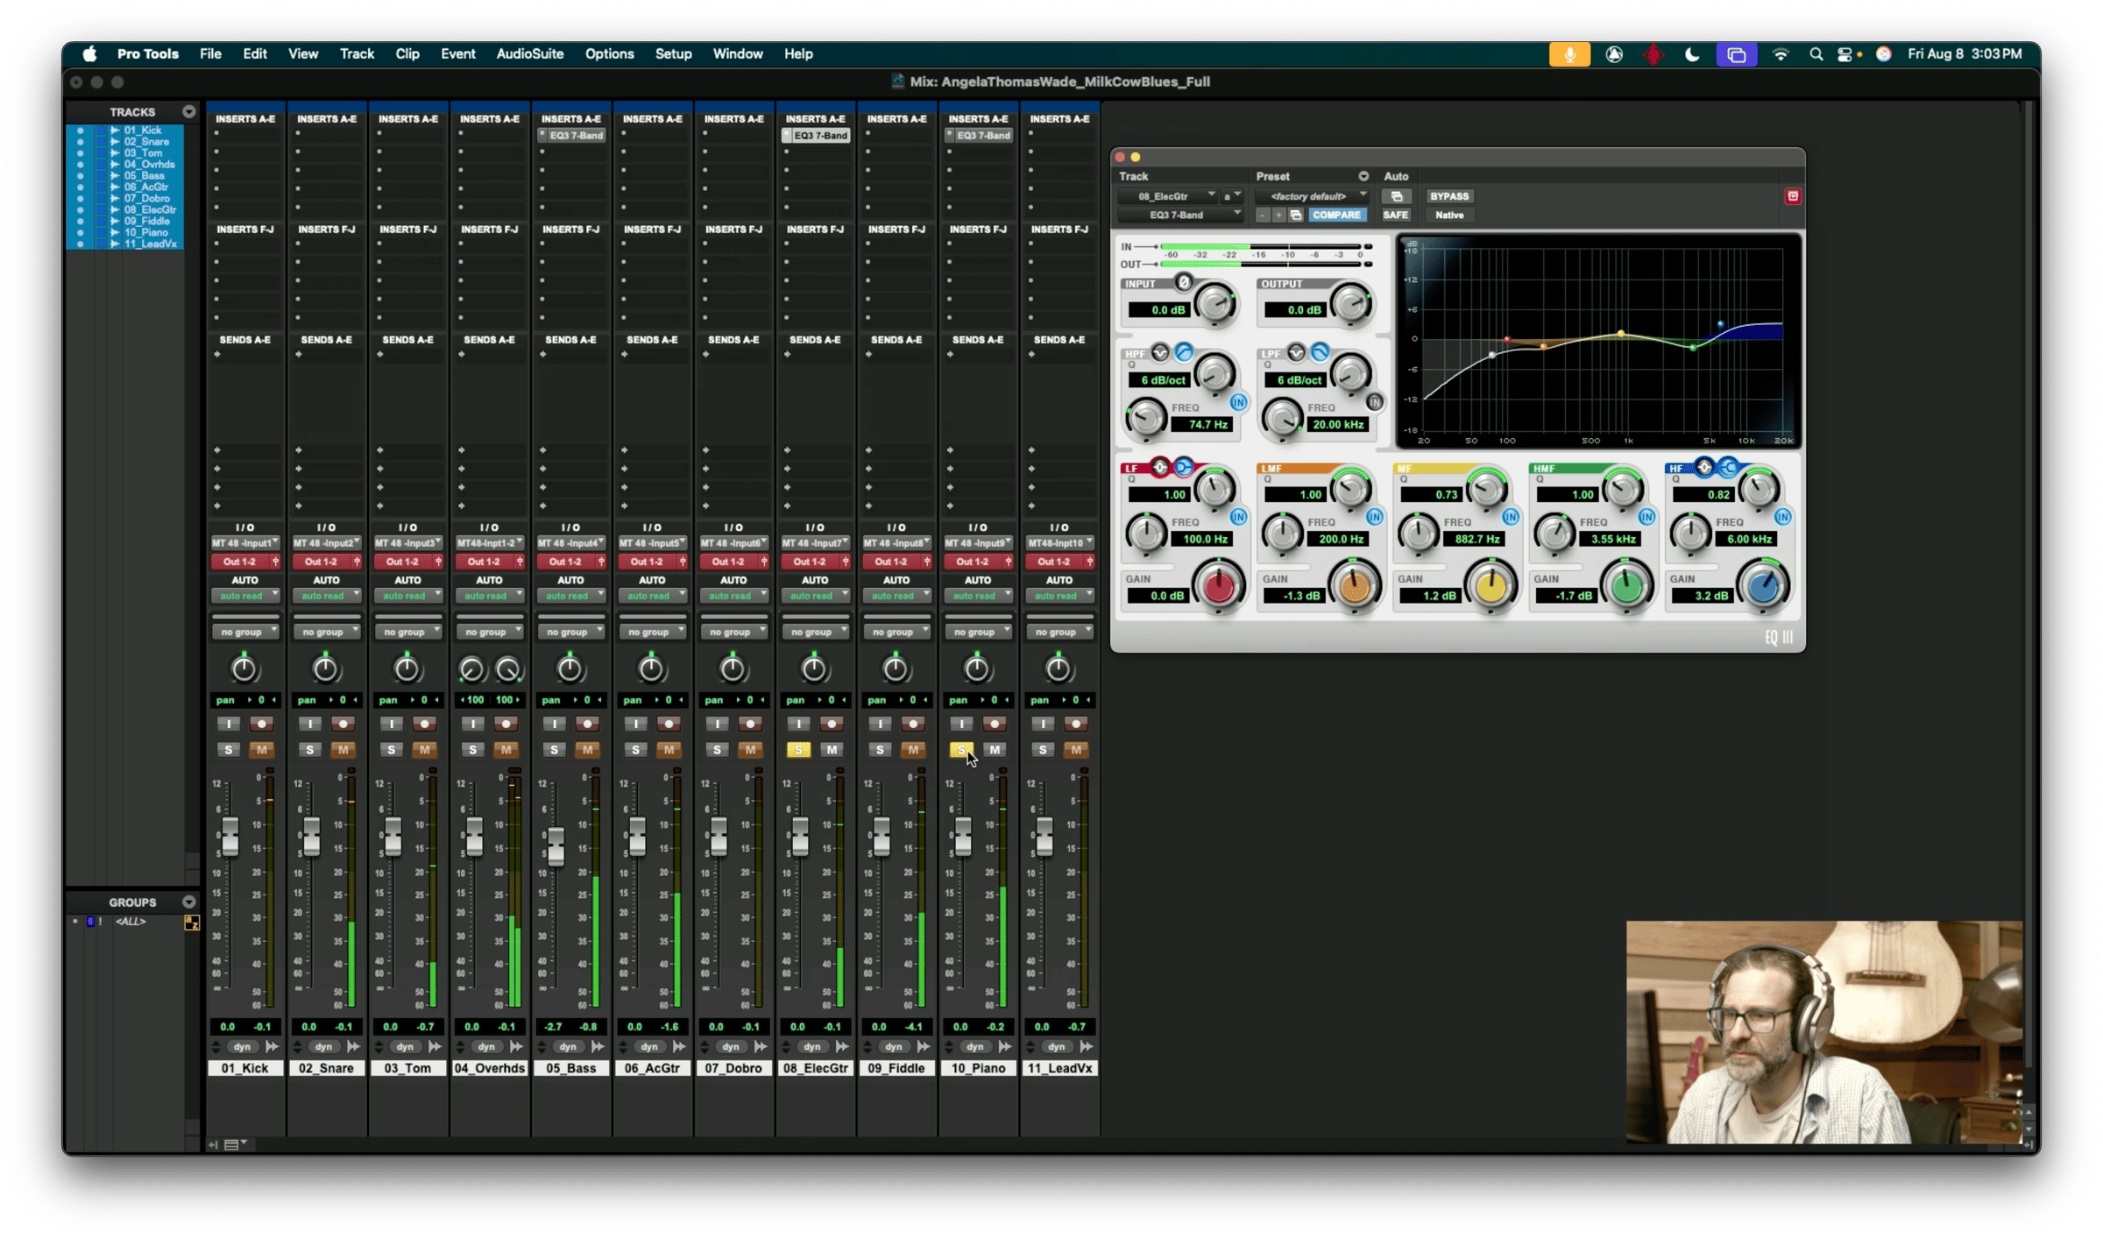
Task: Select HPF high-pass filter type icon
Action: [x=1183, y=352]
